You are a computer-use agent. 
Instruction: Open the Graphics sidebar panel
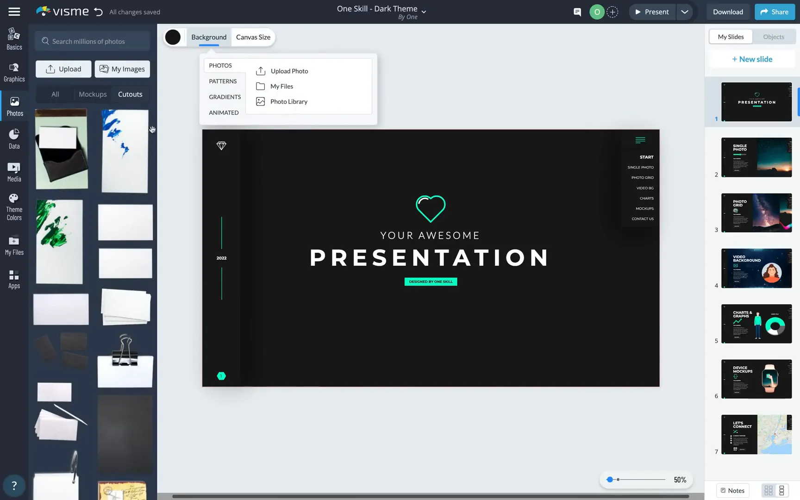[14, 72]
